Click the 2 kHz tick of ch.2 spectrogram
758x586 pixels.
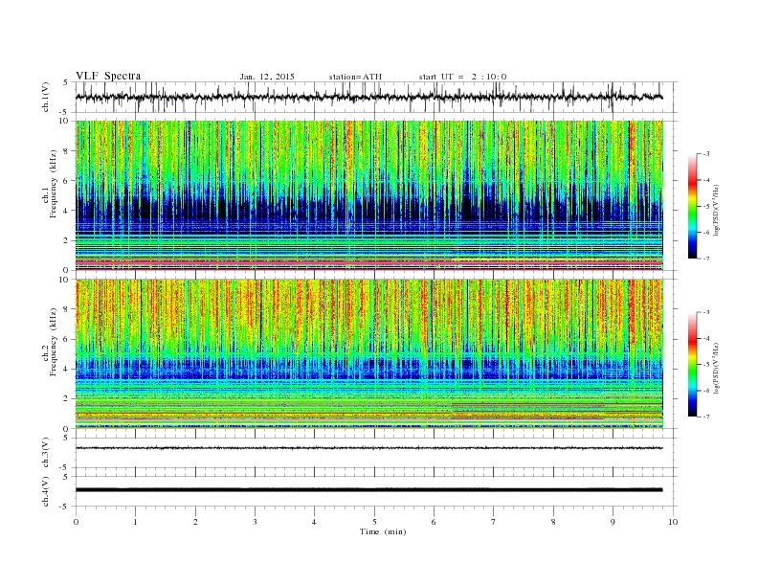pyautogui.click(x=67, y=399)
